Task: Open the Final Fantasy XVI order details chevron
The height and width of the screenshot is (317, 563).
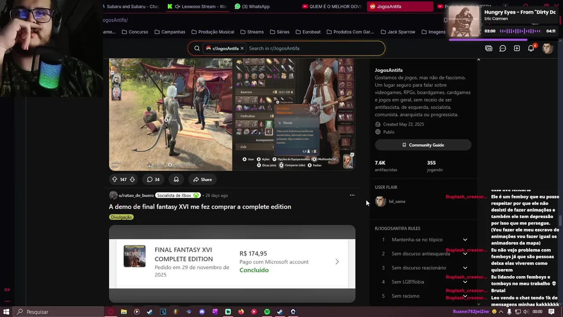Action: click(337, 262)
